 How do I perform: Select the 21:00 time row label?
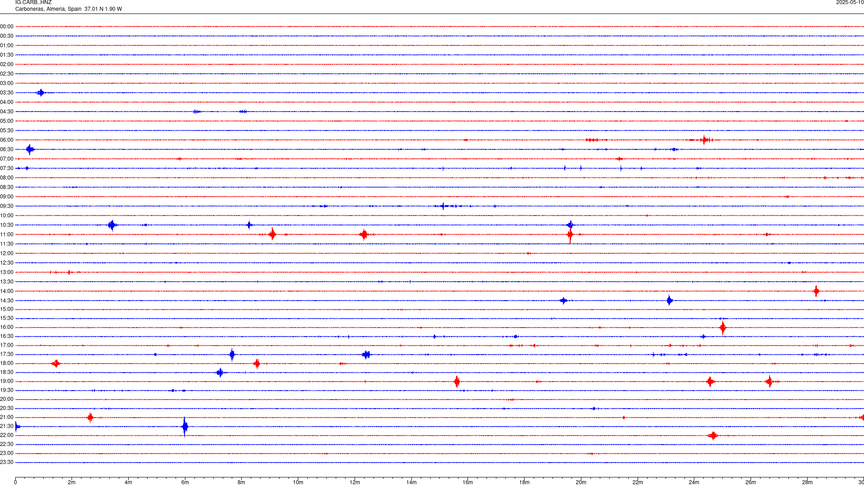pyautogui.click(x=7, y=417)
